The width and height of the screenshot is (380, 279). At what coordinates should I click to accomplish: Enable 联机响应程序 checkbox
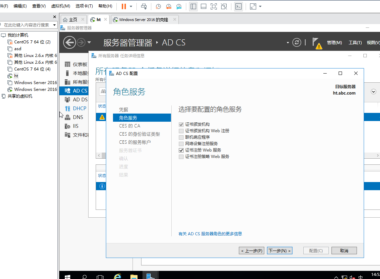pyautogui.click(x=181, y=137)
